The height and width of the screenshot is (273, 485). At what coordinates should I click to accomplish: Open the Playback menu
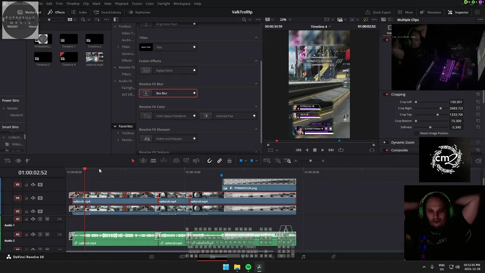pyautogui.click(x=122, y=3)
